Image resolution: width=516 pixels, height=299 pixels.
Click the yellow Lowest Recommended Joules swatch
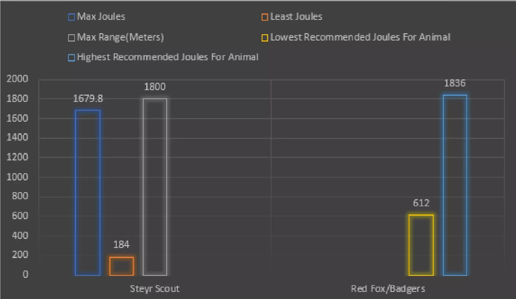[x=265, y=38]
